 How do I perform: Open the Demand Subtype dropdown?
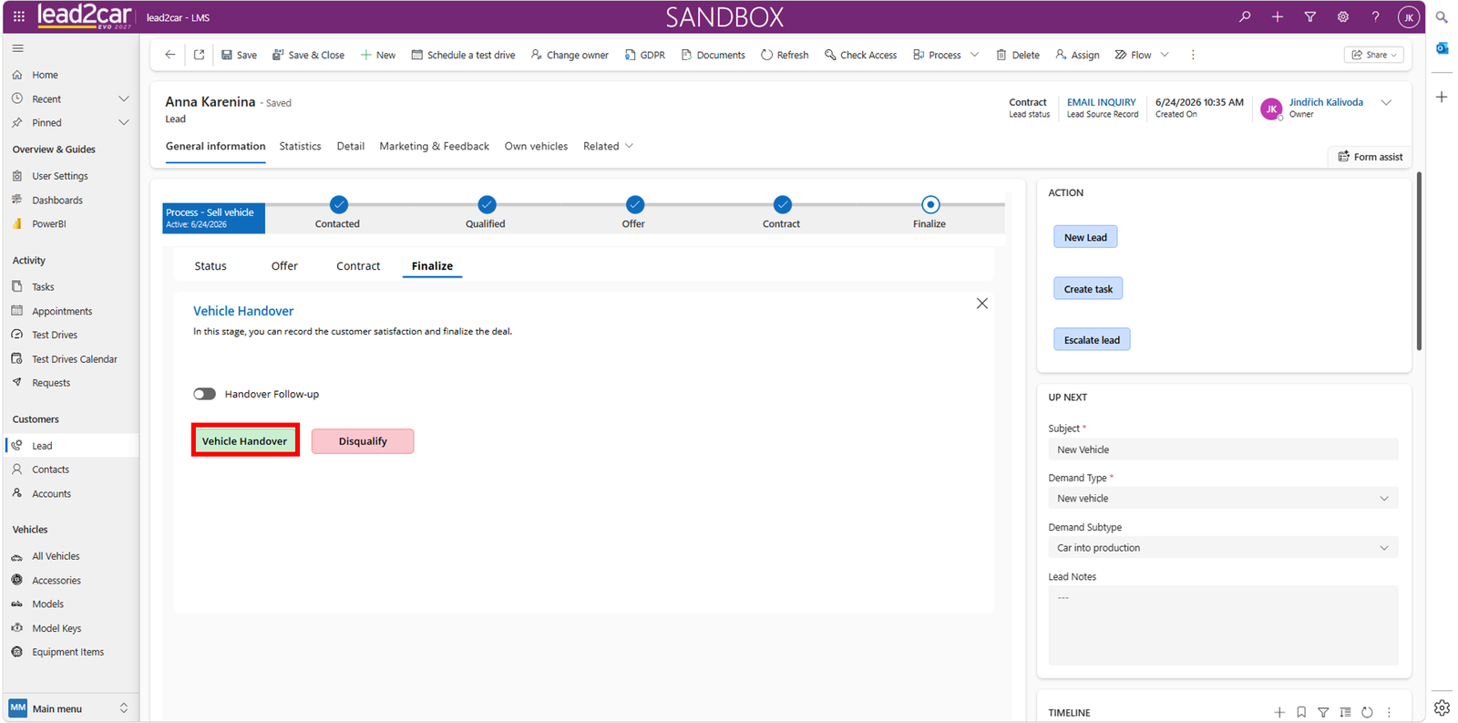pos(1223,548)
